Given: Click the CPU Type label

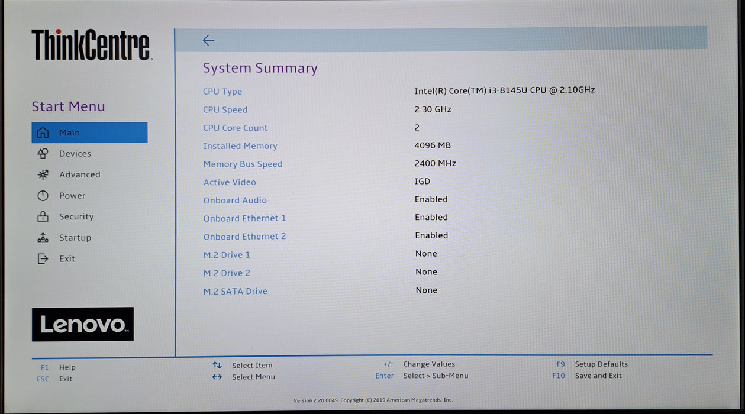Looking at the screenshot, I should pos(222,92).
